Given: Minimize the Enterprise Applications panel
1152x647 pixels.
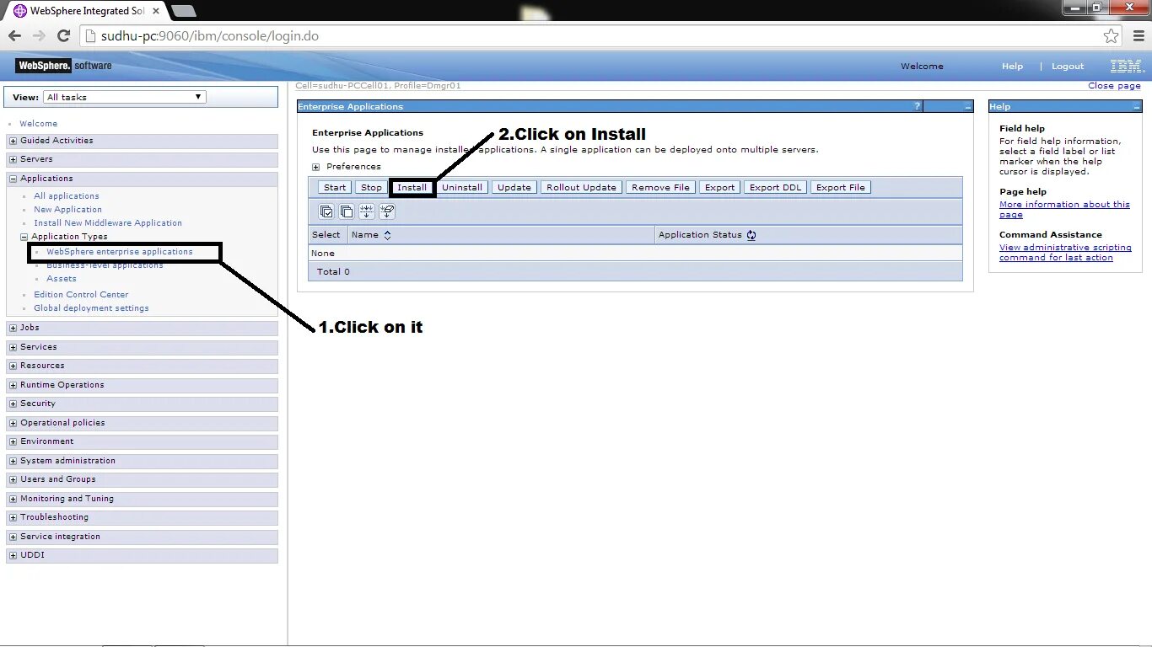Looking at the screenshot, I should 968,107.
